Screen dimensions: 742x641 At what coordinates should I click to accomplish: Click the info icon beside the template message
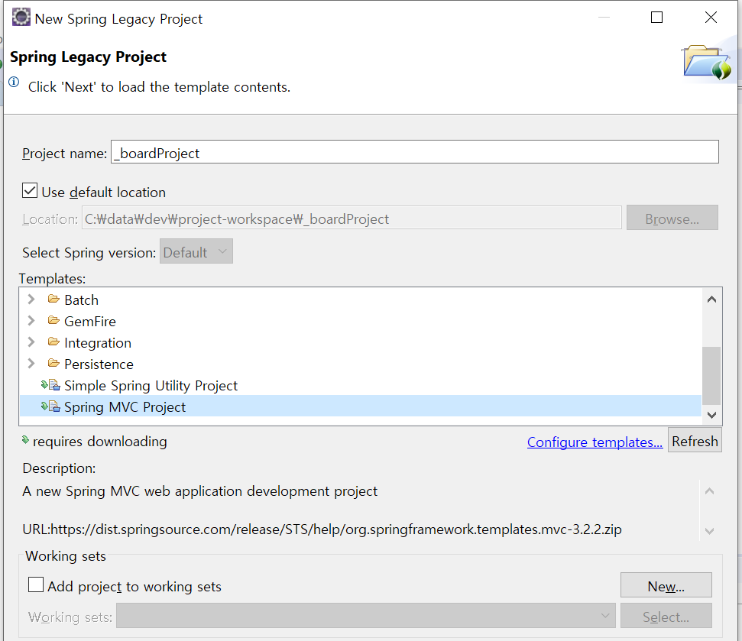15,83
